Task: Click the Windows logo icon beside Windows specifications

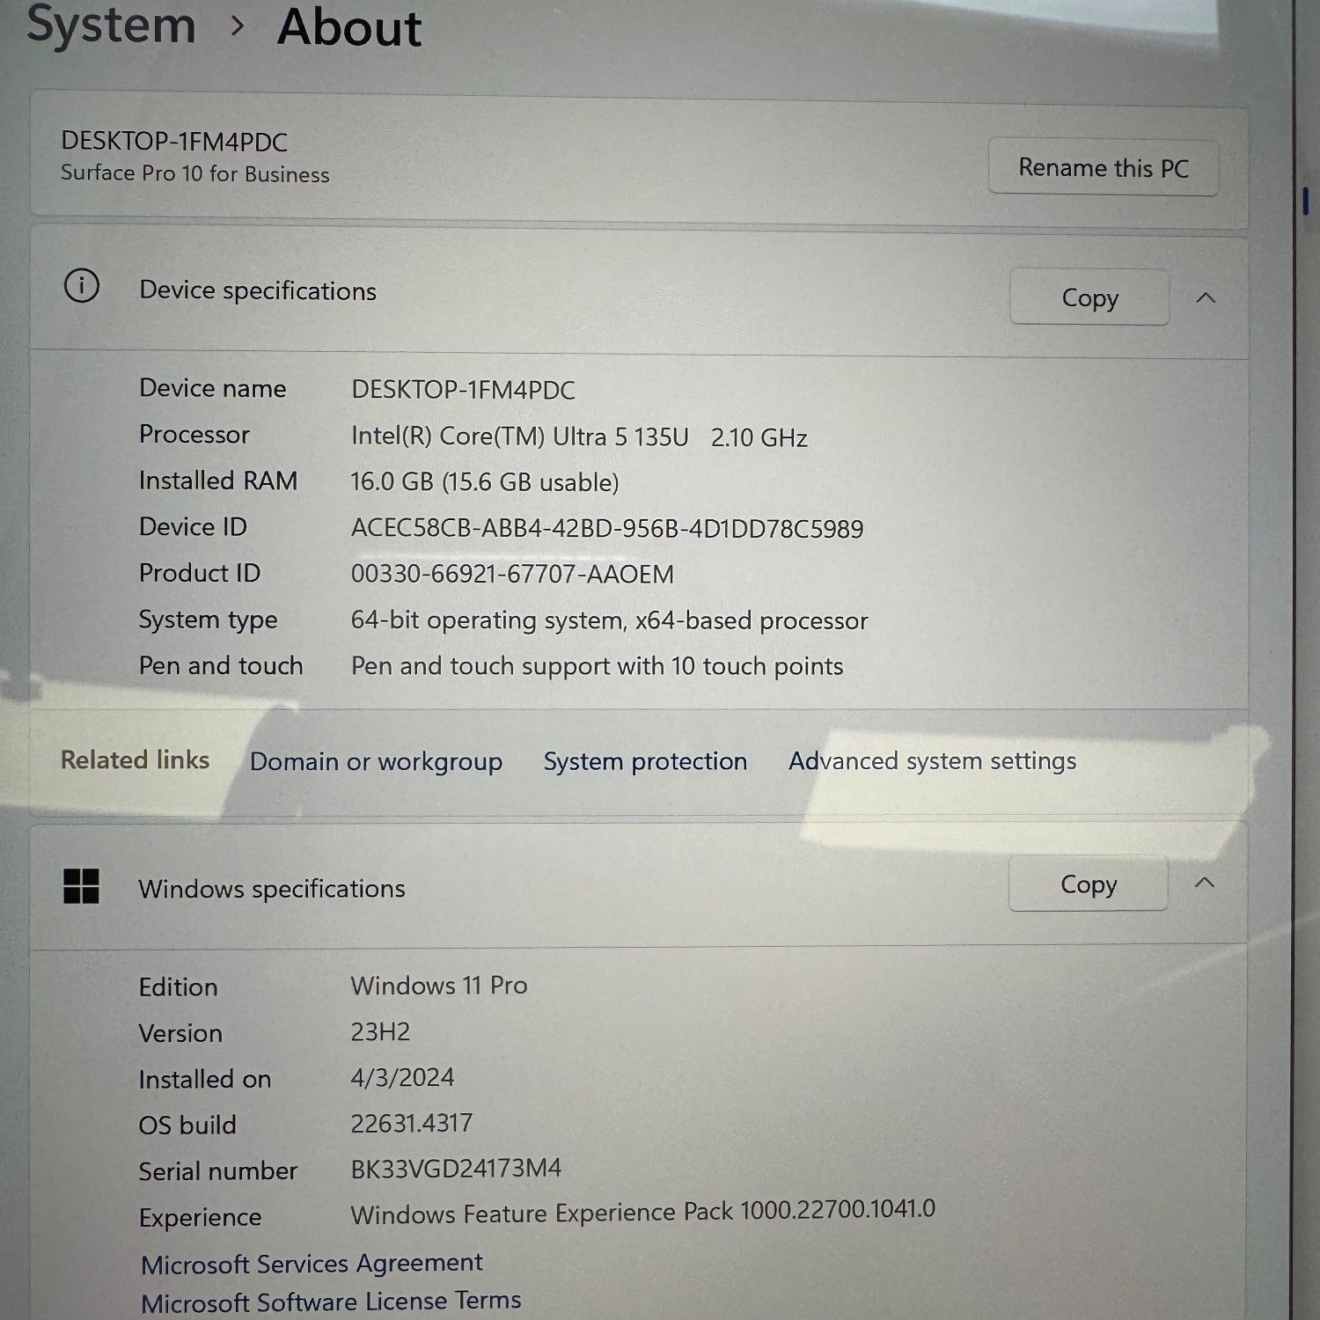Action: click(81, 886)
